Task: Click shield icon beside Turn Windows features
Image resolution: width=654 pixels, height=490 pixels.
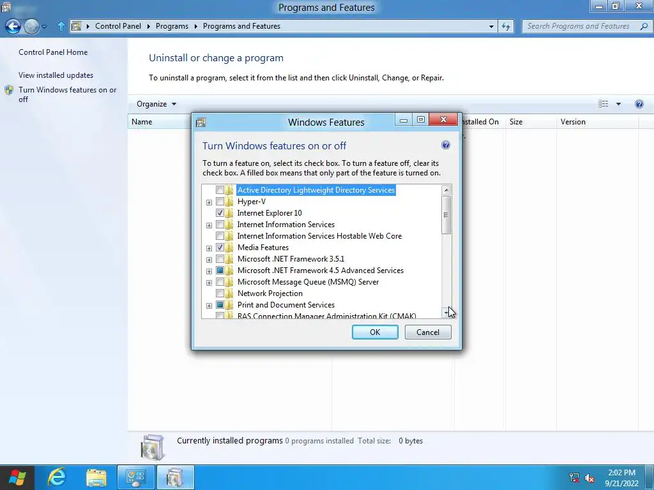Action: [x=9, y=90]
